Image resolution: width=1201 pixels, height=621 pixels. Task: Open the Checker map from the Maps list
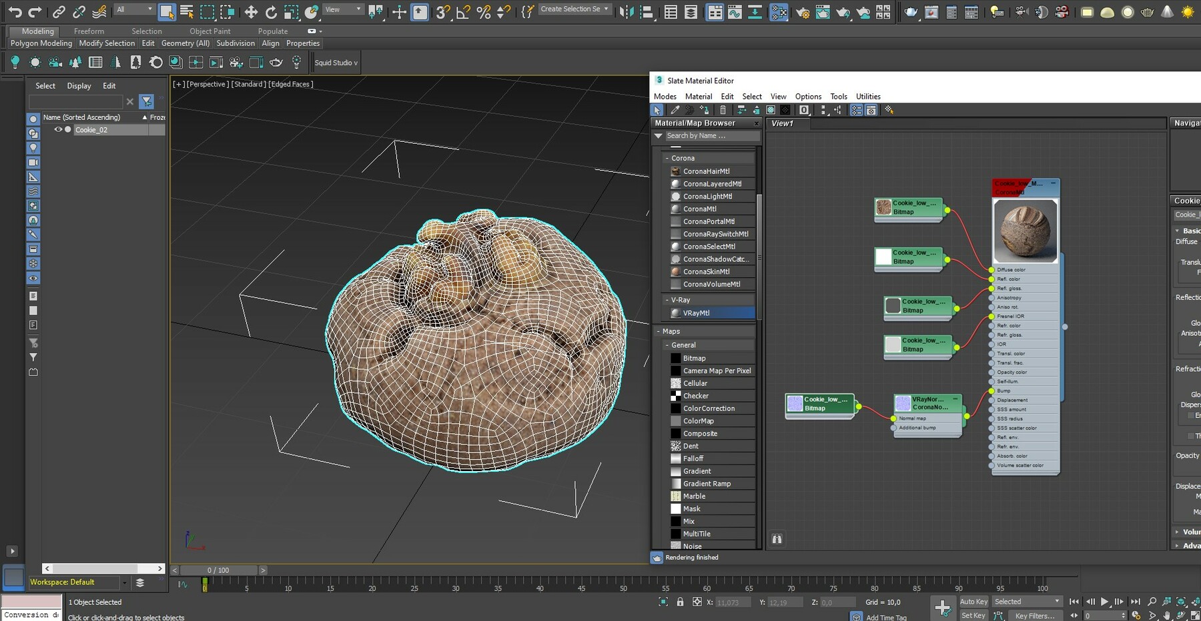(x=695, y=396)
